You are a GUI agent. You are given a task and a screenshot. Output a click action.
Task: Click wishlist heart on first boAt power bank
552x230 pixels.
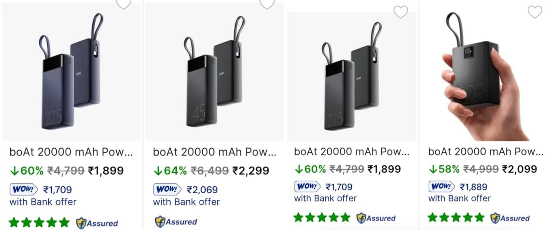pos(124,4)
